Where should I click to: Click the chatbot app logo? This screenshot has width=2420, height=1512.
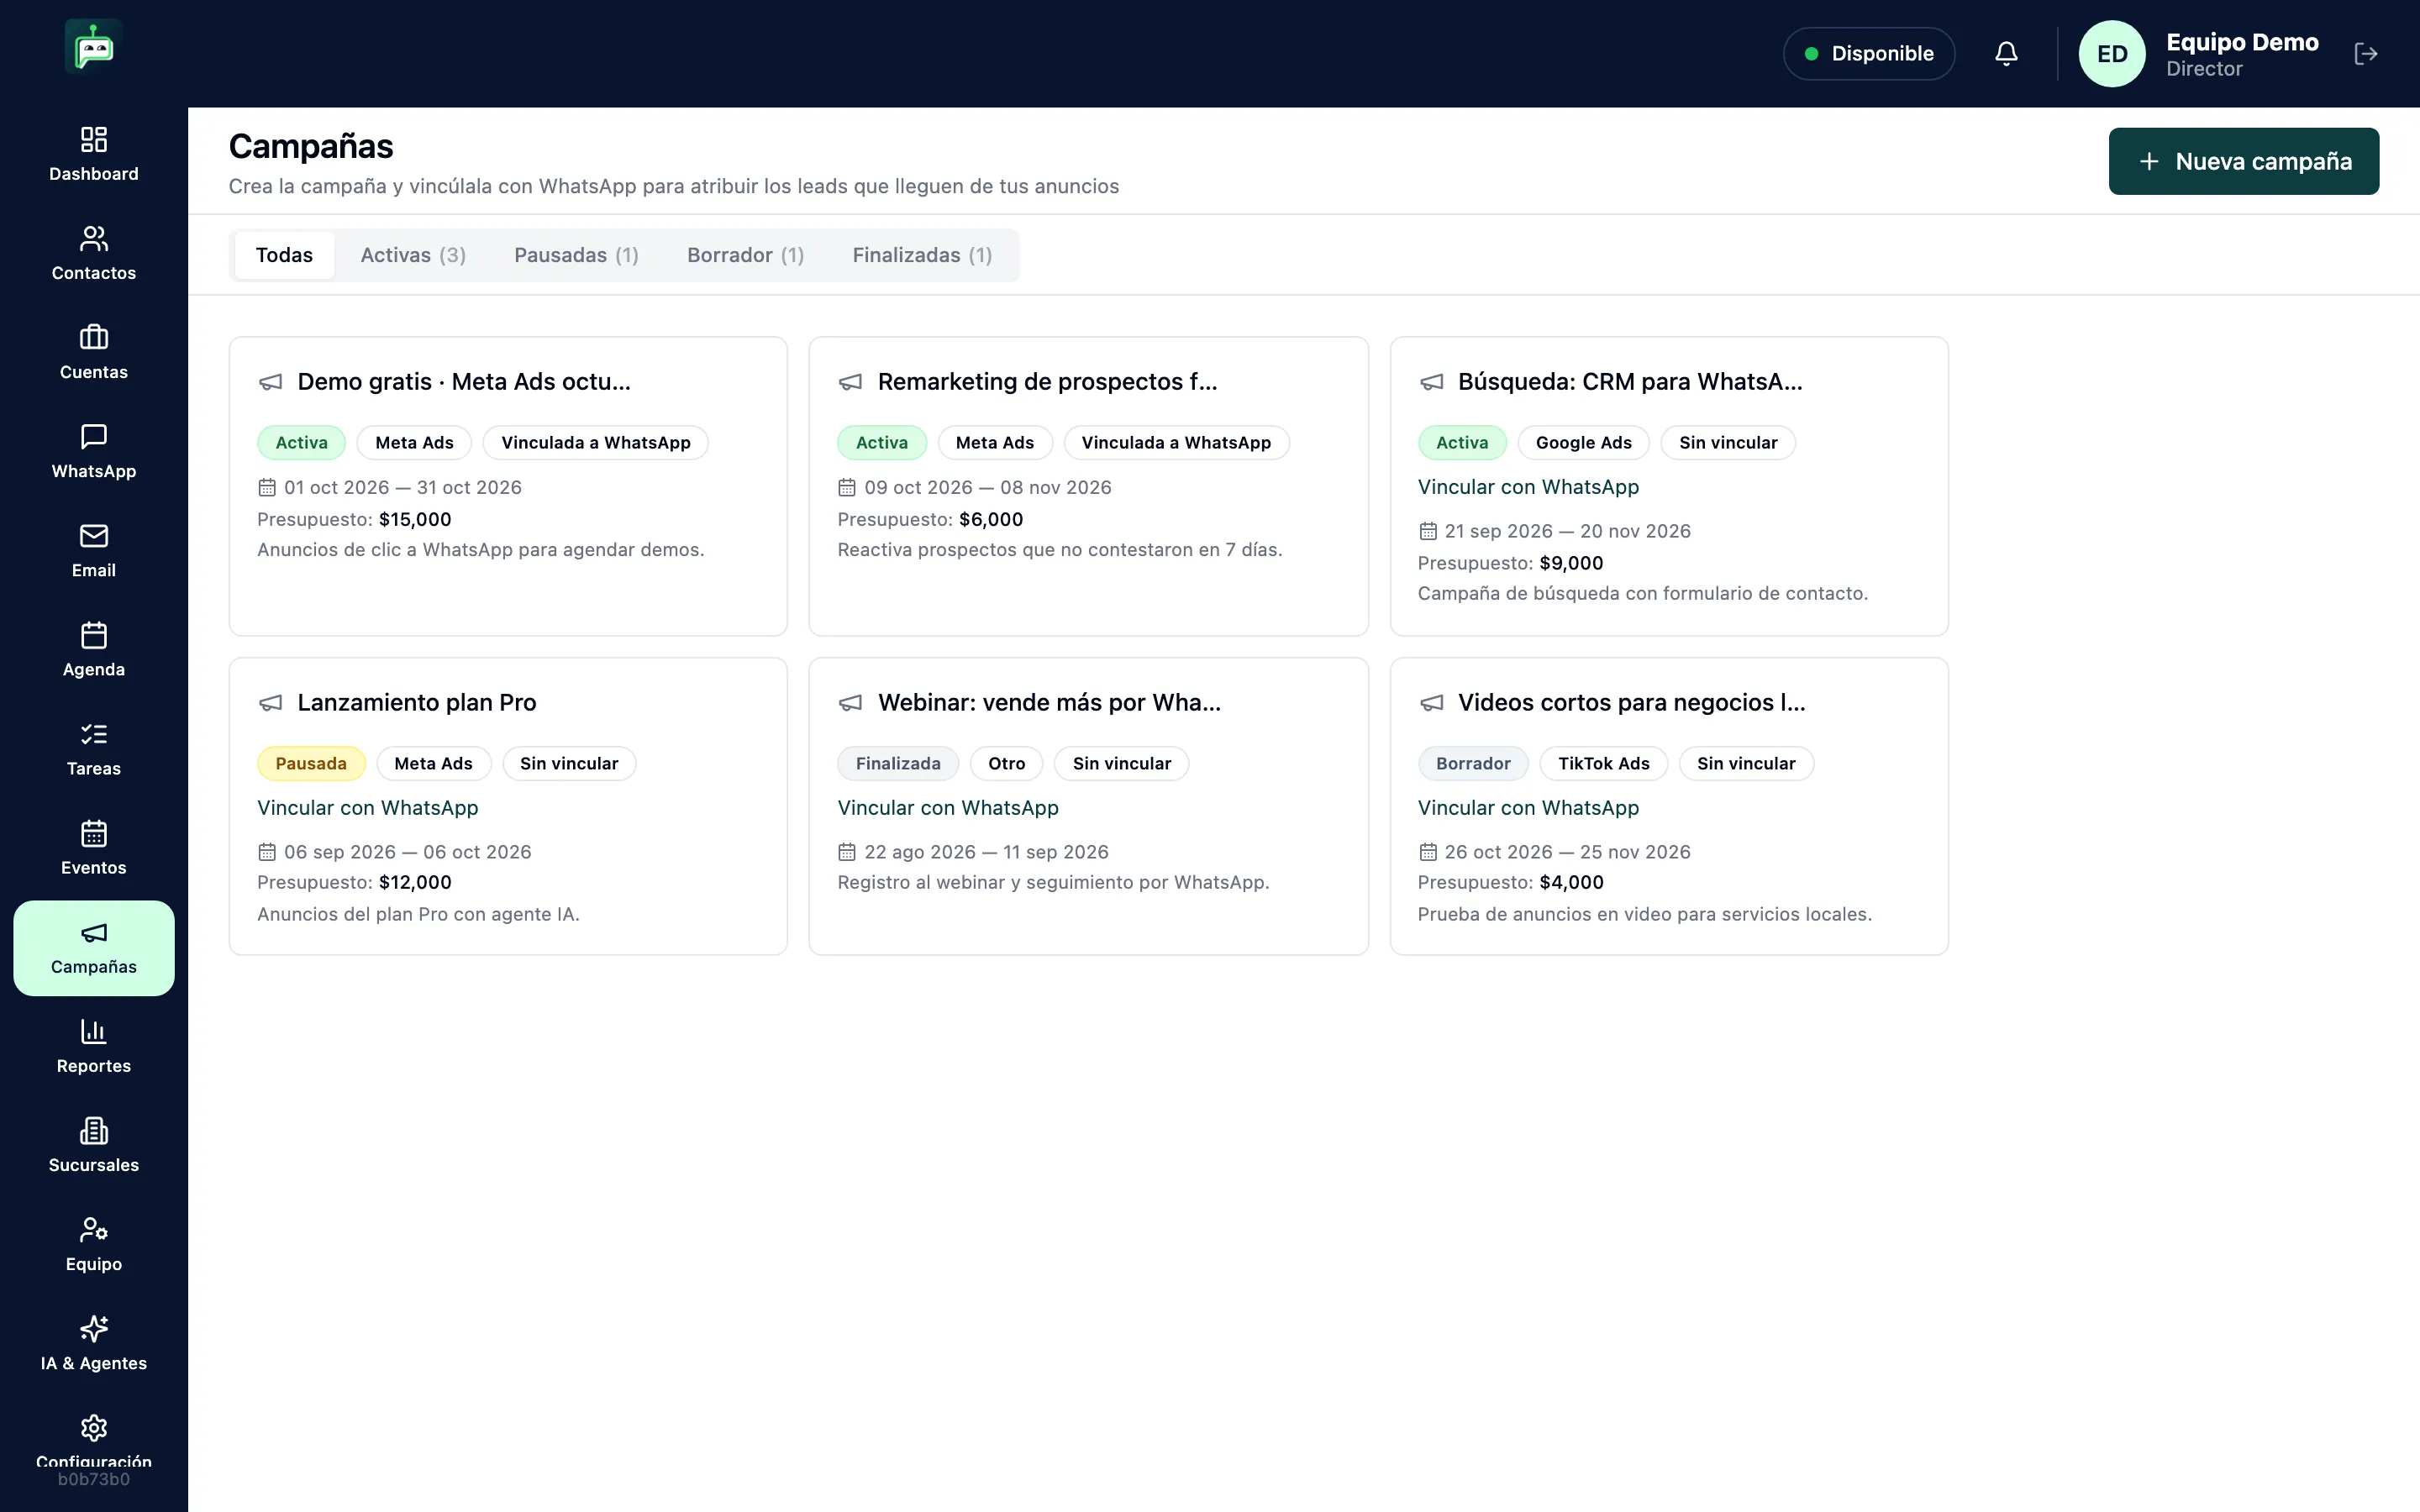[94, 47]
